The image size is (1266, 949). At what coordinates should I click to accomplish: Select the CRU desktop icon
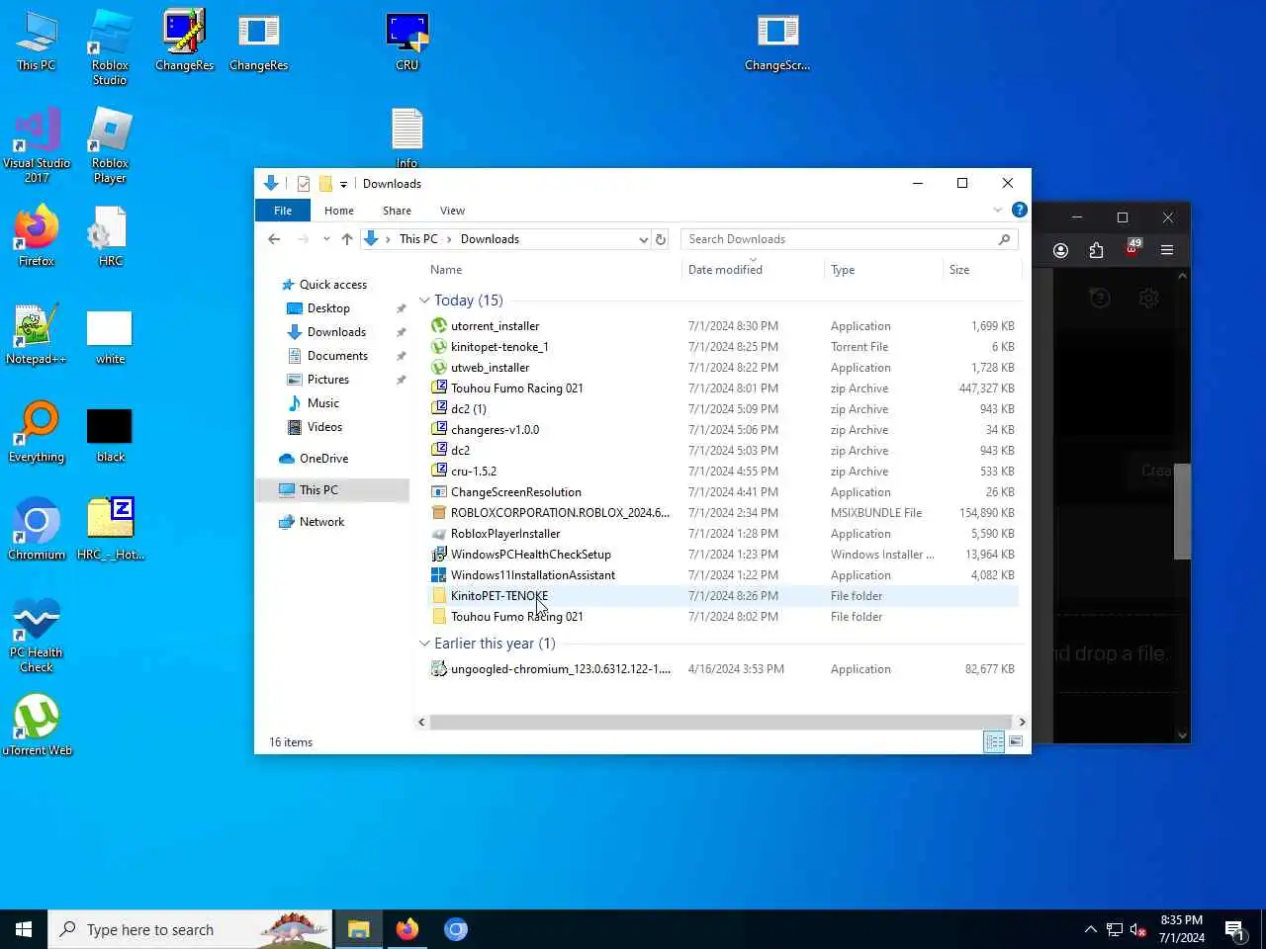pos(407,42)
